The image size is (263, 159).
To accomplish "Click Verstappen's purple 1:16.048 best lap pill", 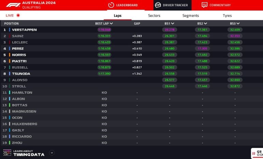I will pyautogui.click(x=104, y=30).
